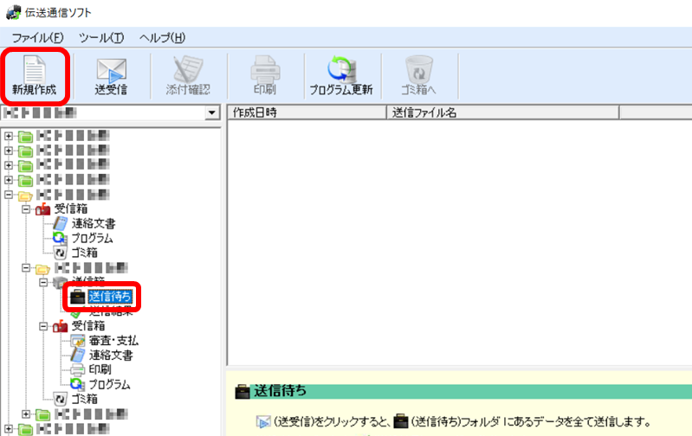Open the ファイル(F) menu

[x=37, y=37]
